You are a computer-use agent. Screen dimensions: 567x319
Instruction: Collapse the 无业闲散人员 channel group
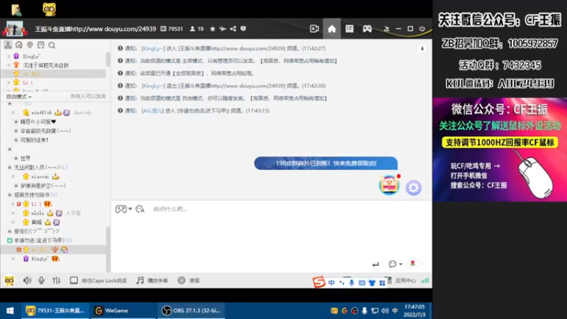click(x=10, y=167)
